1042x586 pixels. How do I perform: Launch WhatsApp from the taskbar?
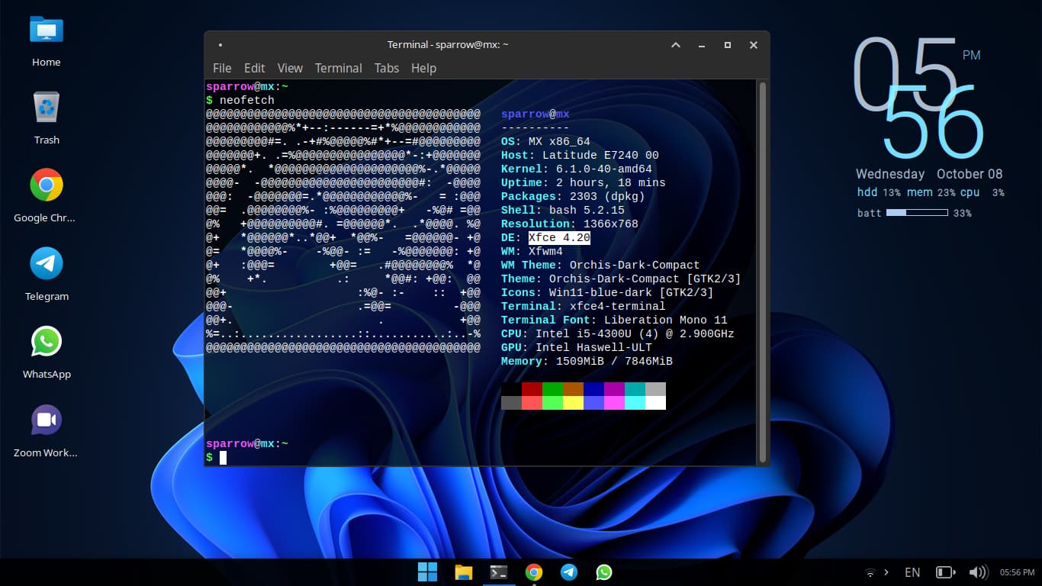pyautogui.click(x=604, y=572)
